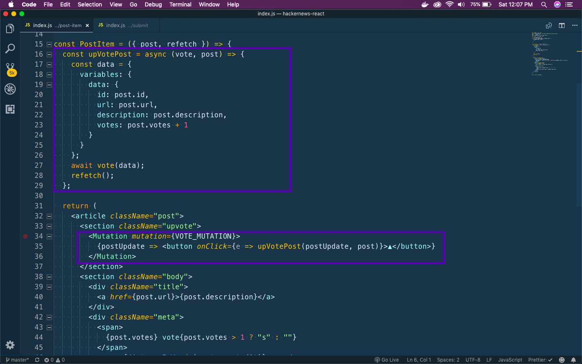Collapse the variables fold at line 18

pos(49,74)
